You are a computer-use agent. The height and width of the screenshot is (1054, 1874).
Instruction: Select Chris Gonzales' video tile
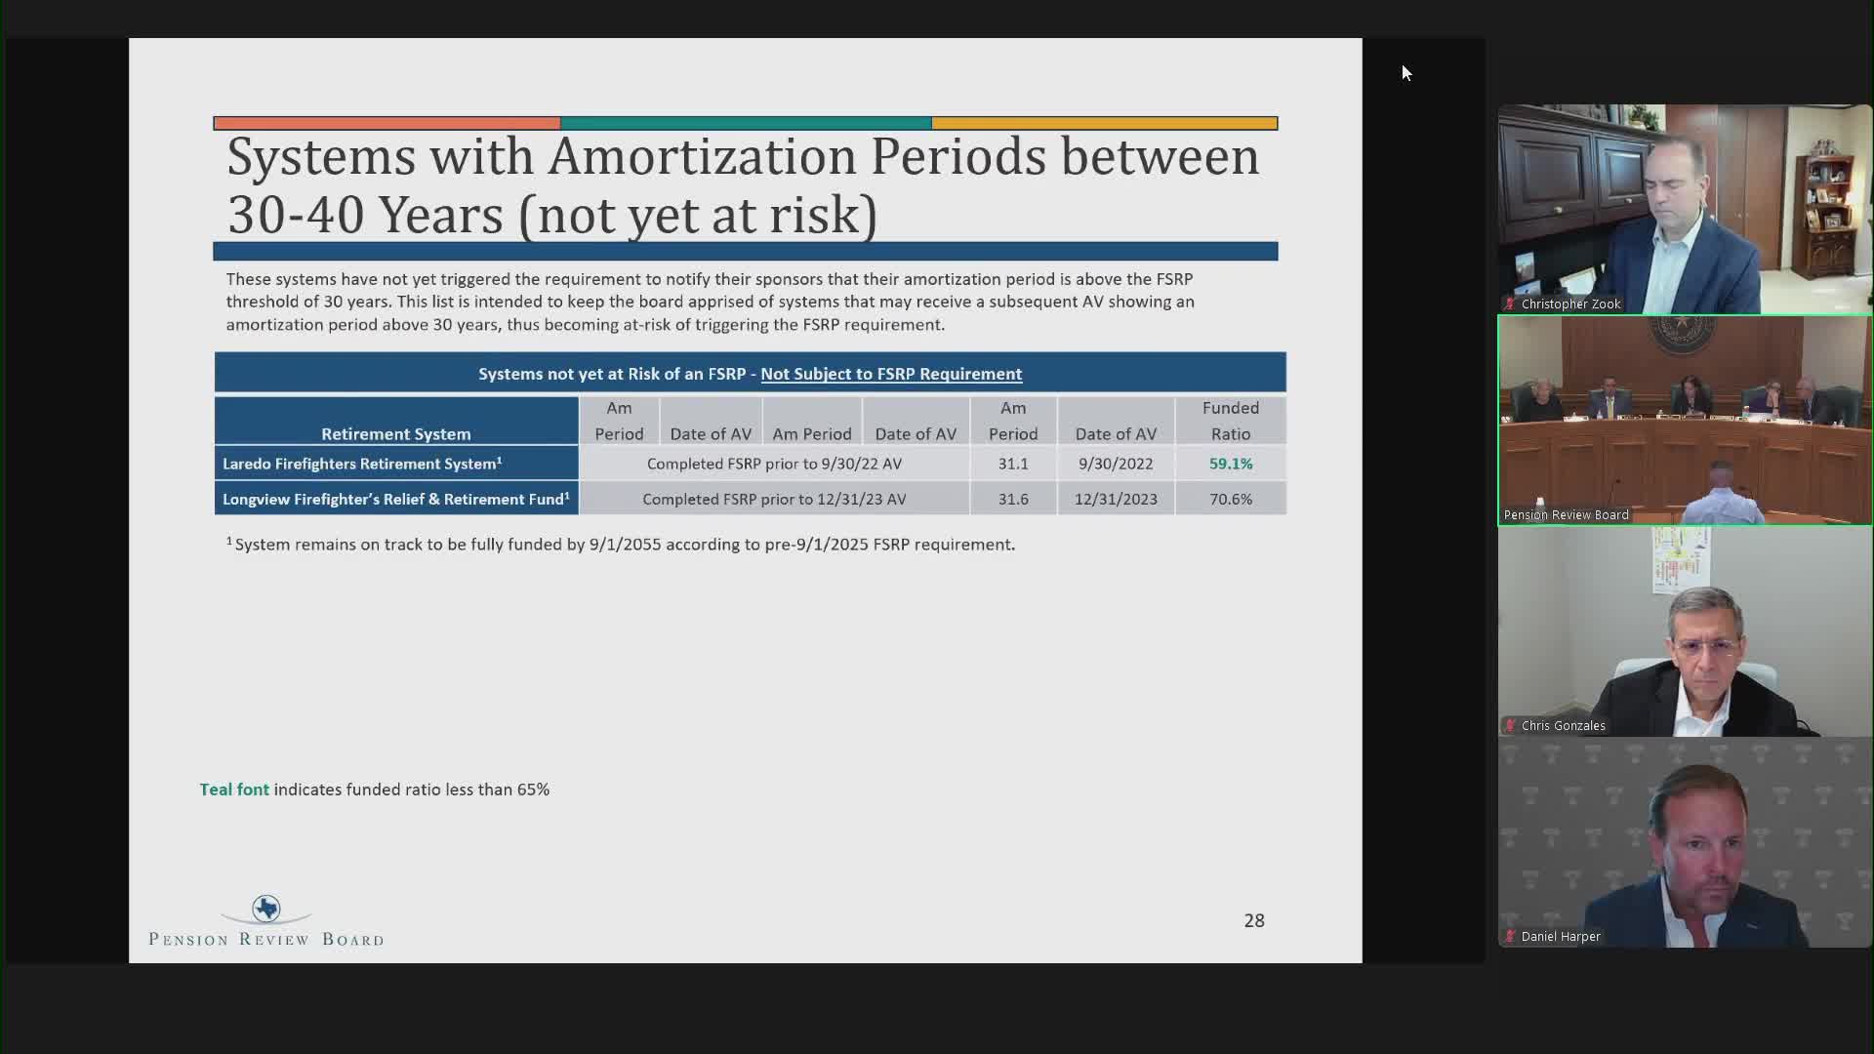tap(1685, 630)
